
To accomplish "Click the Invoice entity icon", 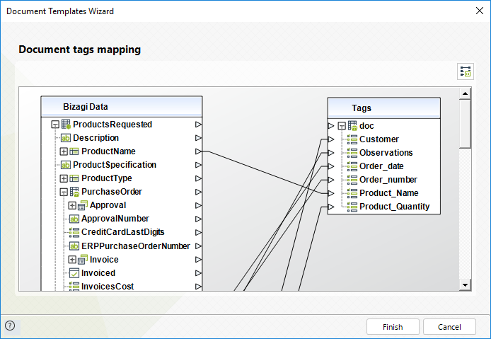I will point(83,260).
